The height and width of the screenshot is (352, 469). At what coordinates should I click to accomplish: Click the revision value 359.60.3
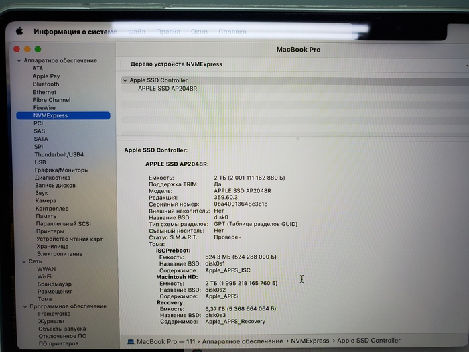pos(226,198)
